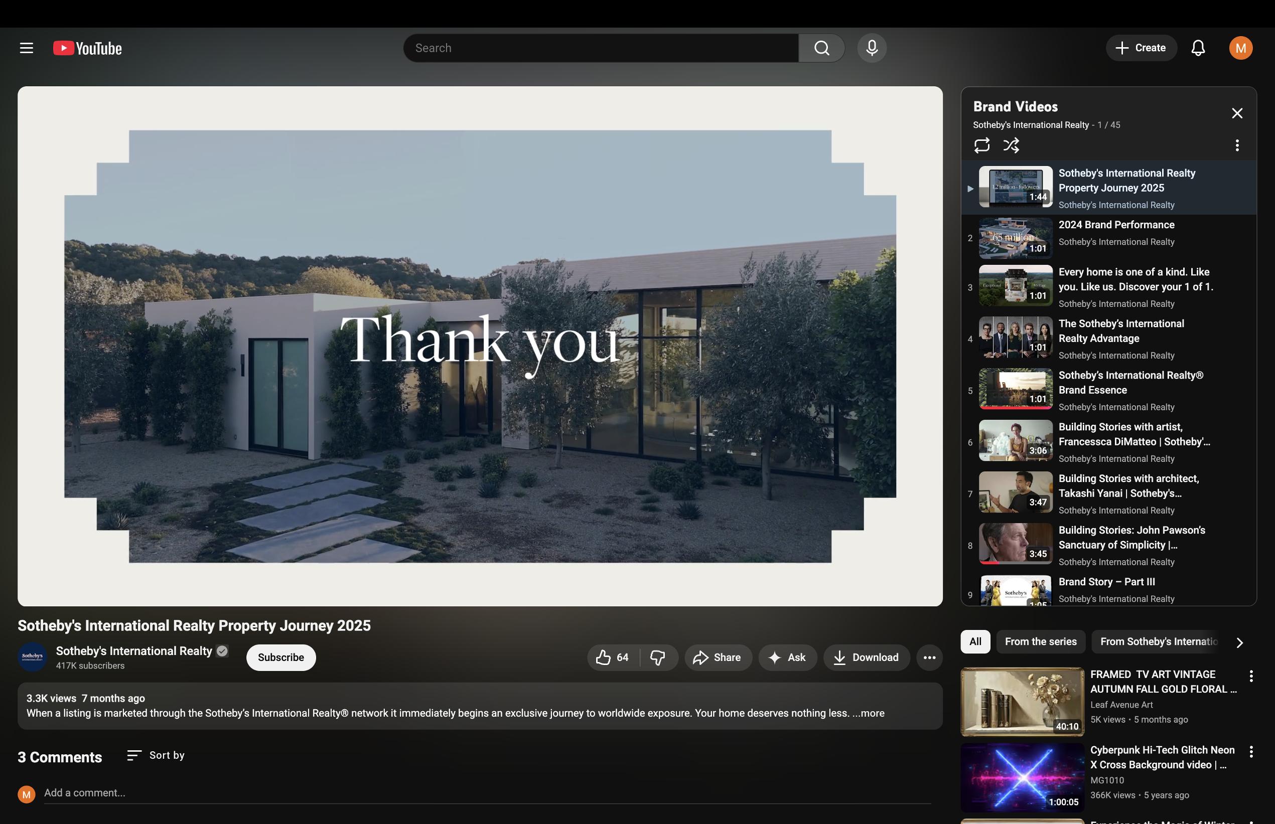Select the From the series chip
Viewport: 1275px width, 824px height.
pos(1040,641)
